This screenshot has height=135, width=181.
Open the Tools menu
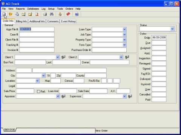pyautogui.click(x=60, y=9)
